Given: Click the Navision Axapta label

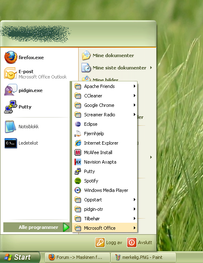Looking at the screenshot, I should (100, 162).
